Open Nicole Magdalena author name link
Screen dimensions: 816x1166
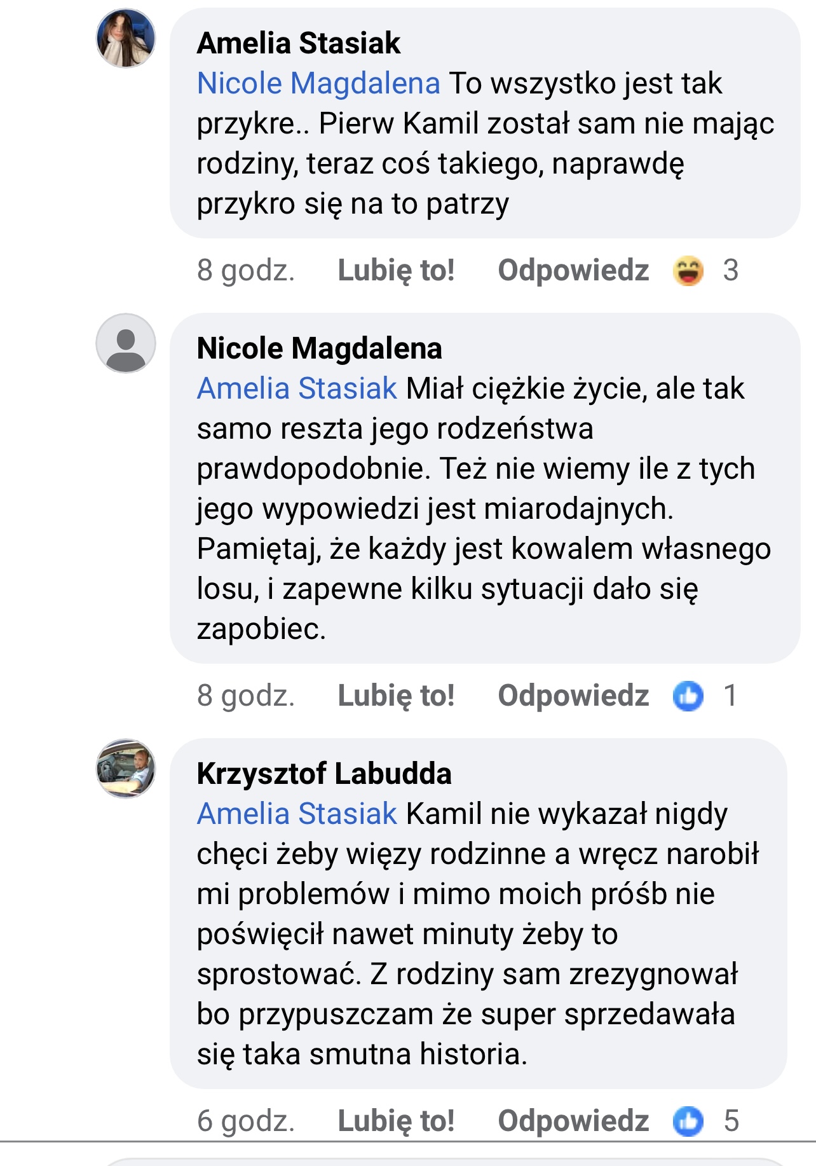319,348
